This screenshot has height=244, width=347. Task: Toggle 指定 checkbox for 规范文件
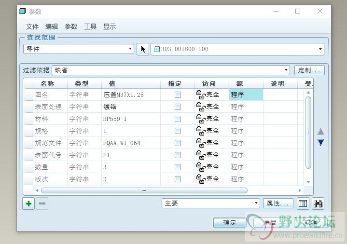click(178, 143)
